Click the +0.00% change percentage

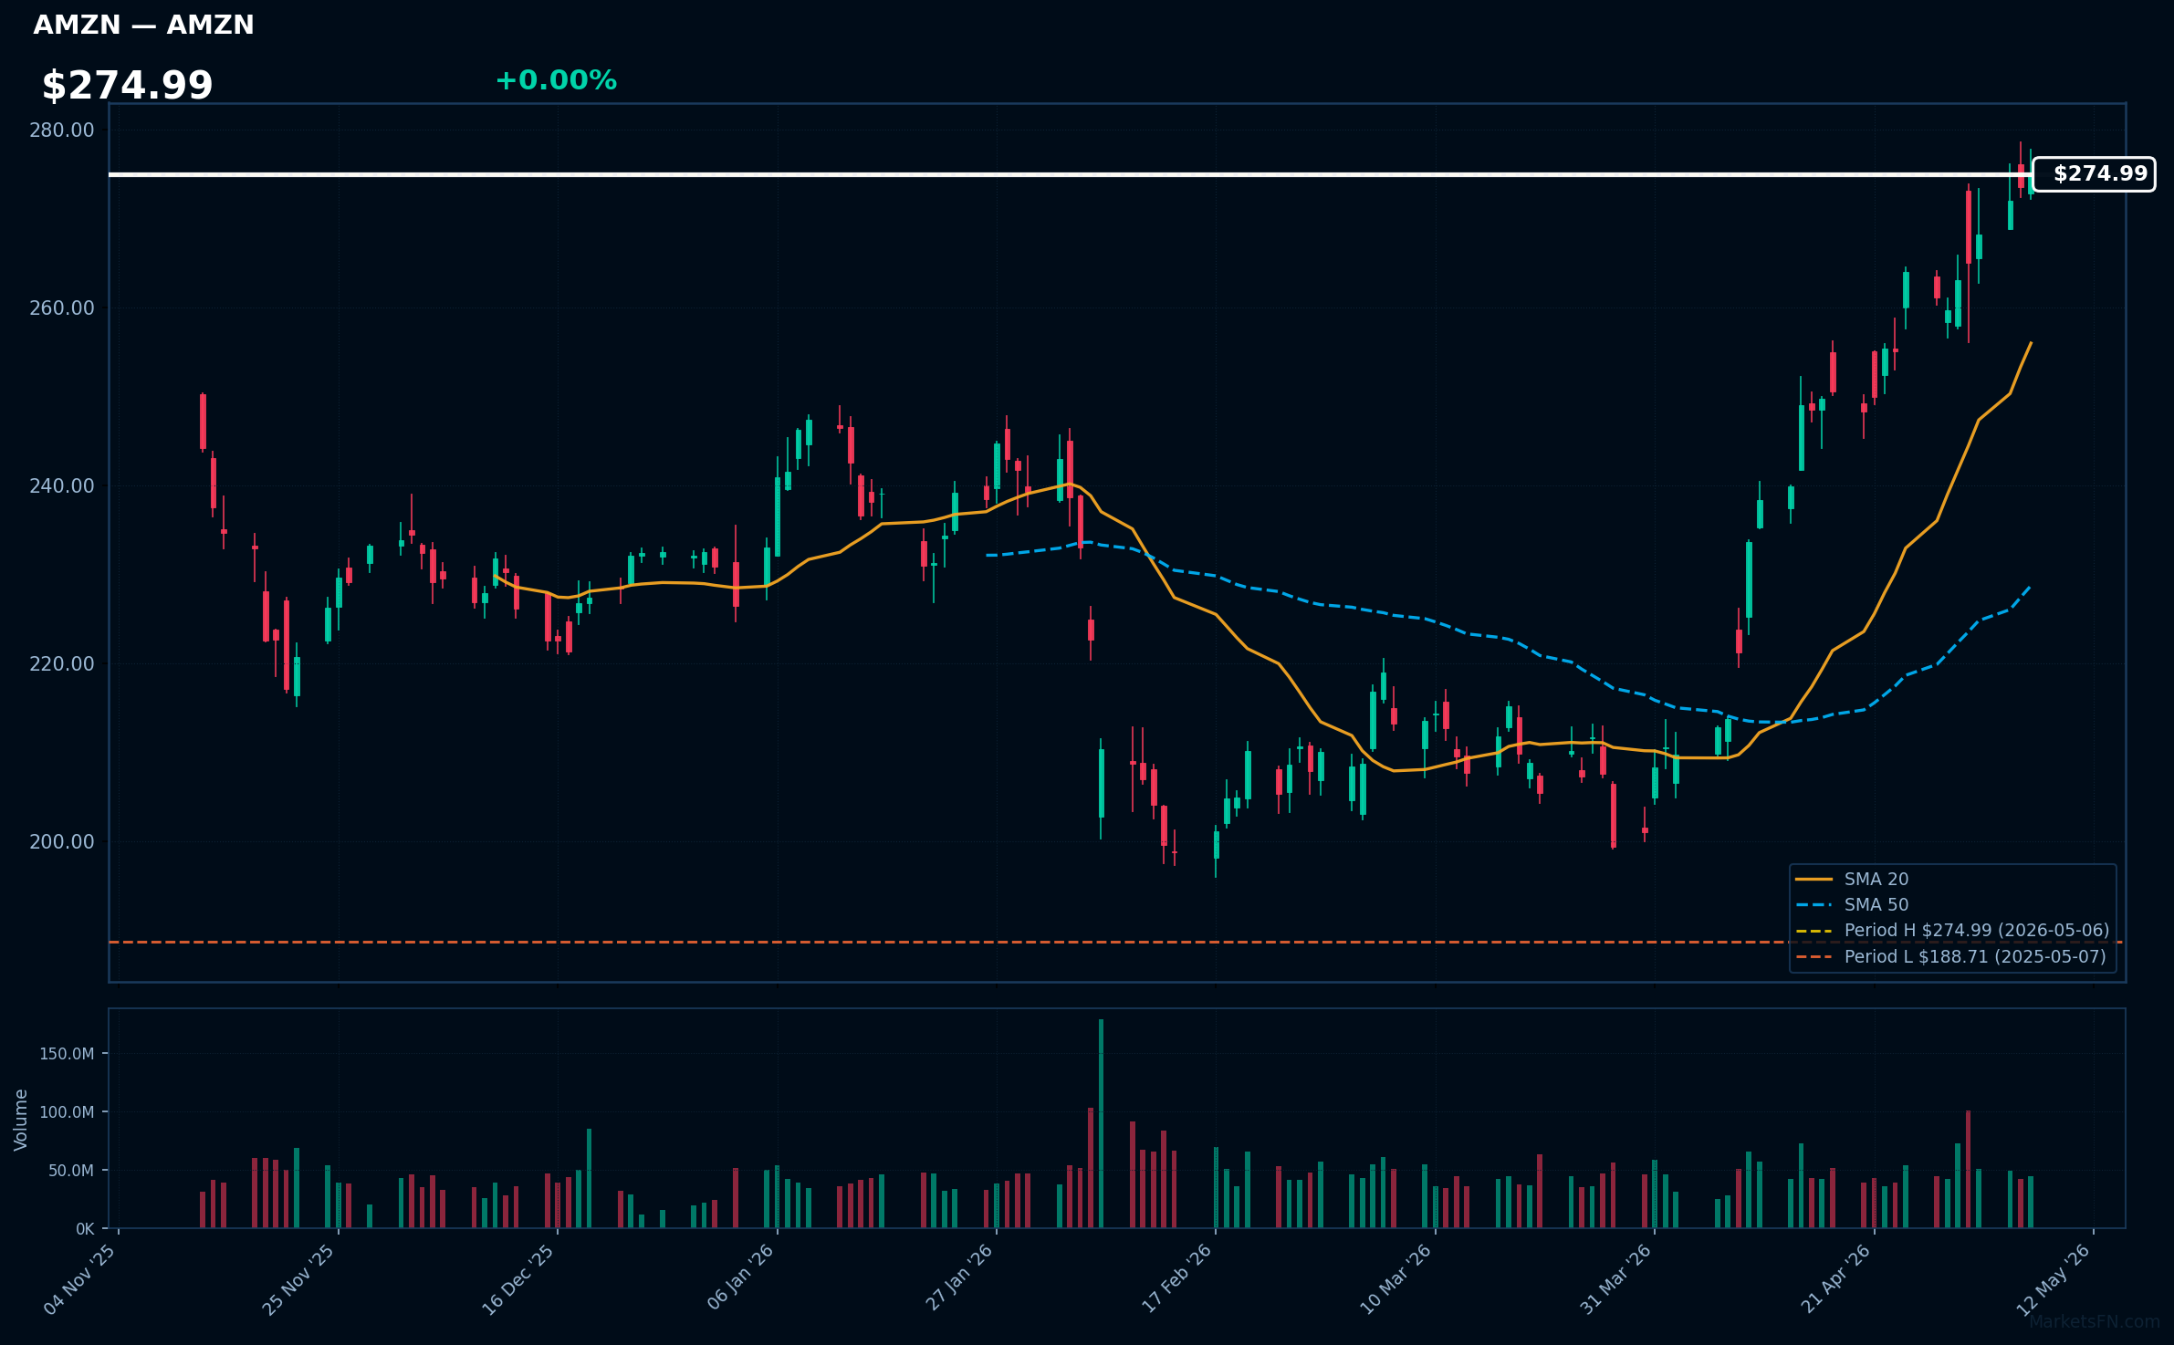(x=556, y=80)
